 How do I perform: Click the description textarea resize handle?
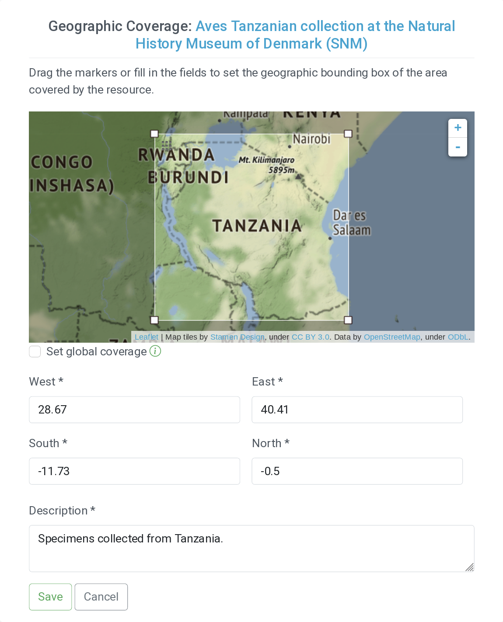(469, 567)
